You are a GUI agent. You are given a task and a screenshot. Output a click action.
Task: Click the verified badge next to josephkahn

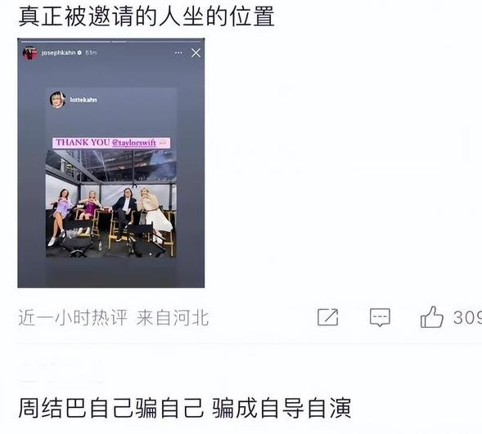[x=79, y=53]
